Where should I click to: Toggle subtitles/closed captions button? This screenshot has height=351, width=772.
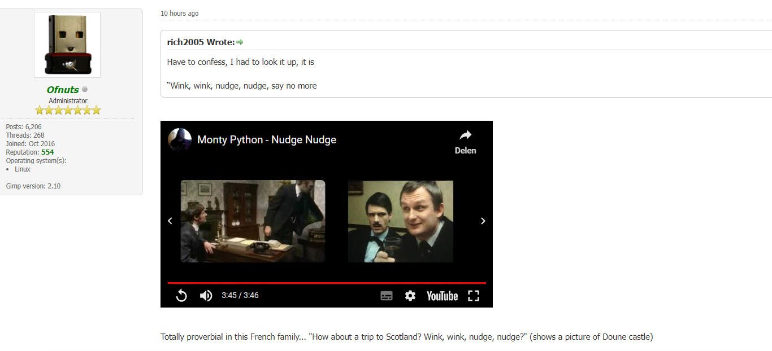tap(387, 296)
